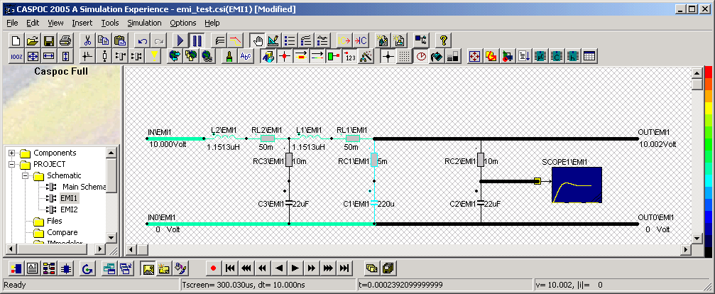Viewport: 715px width, 294px height.
Task: Click the paintbrush icon in toolbar
Action: tap(229, 56)
